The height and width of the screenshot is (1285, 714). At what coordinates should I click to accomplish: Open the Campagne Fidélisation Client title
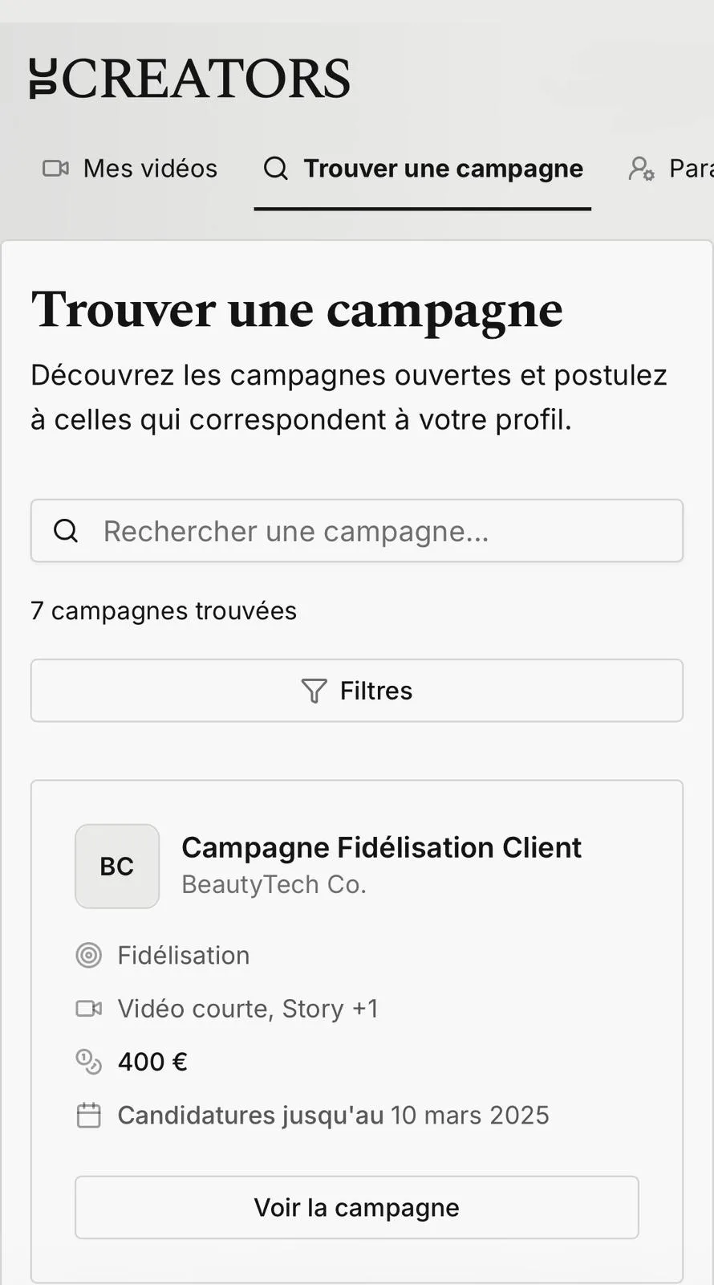pos(381,847)
